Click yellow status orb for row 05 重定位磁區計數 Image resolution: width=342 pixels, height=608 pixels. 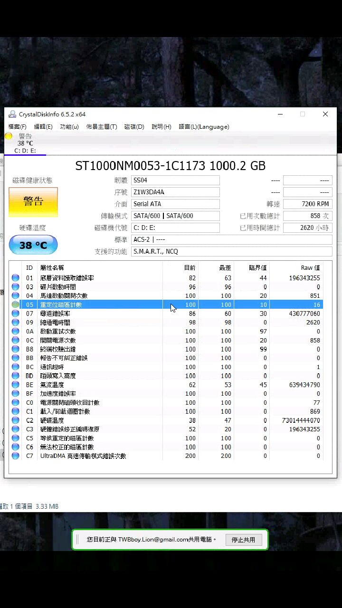click(x=15, y=304)
